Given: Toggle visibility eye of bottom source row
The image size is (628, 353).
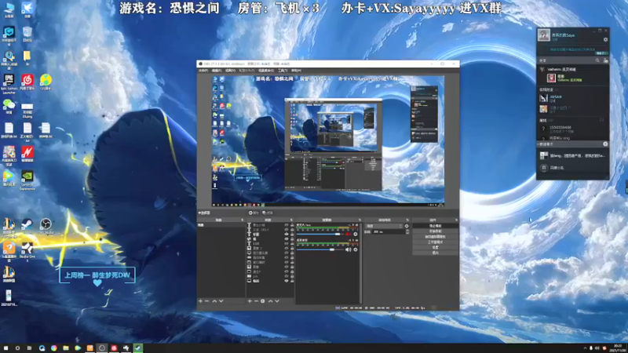Looking at the screenshot, I should point(287,281).
